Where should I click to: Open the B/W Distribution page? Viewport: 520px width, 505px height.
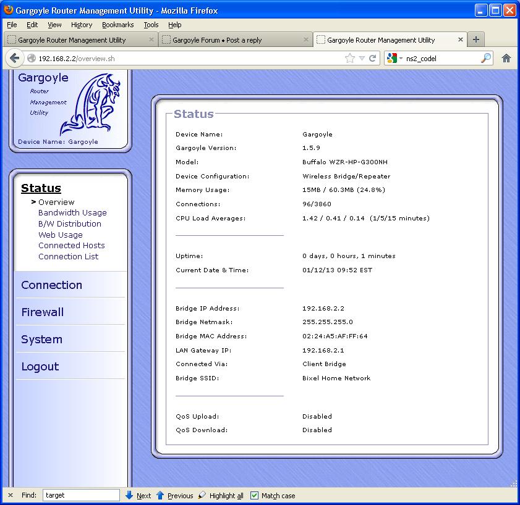coord(70,224)
